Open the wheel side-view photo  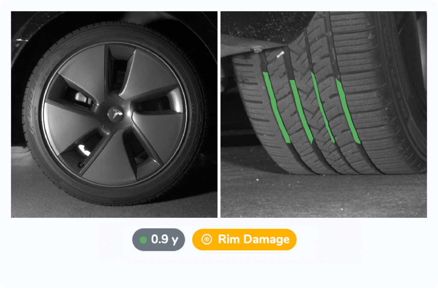pos(114,114)
